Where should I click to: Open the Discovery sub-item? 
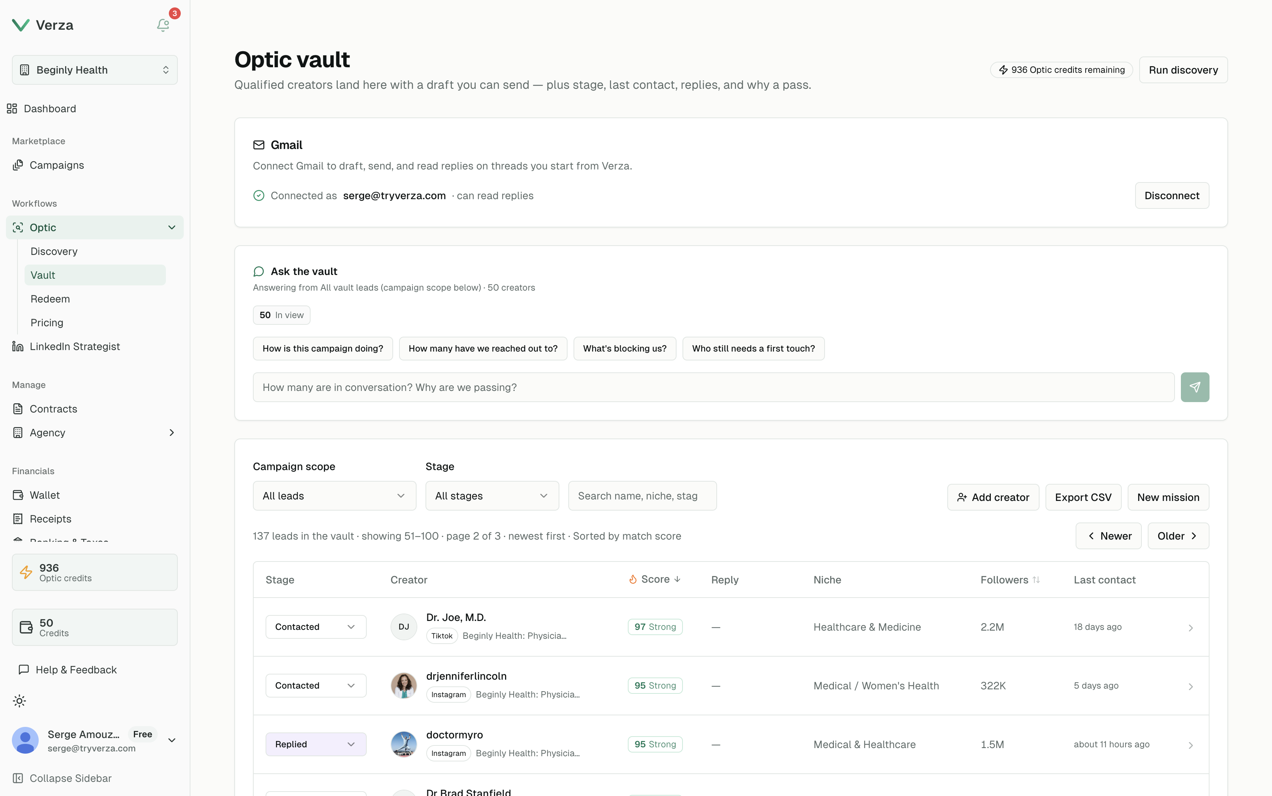pos(54,251)
